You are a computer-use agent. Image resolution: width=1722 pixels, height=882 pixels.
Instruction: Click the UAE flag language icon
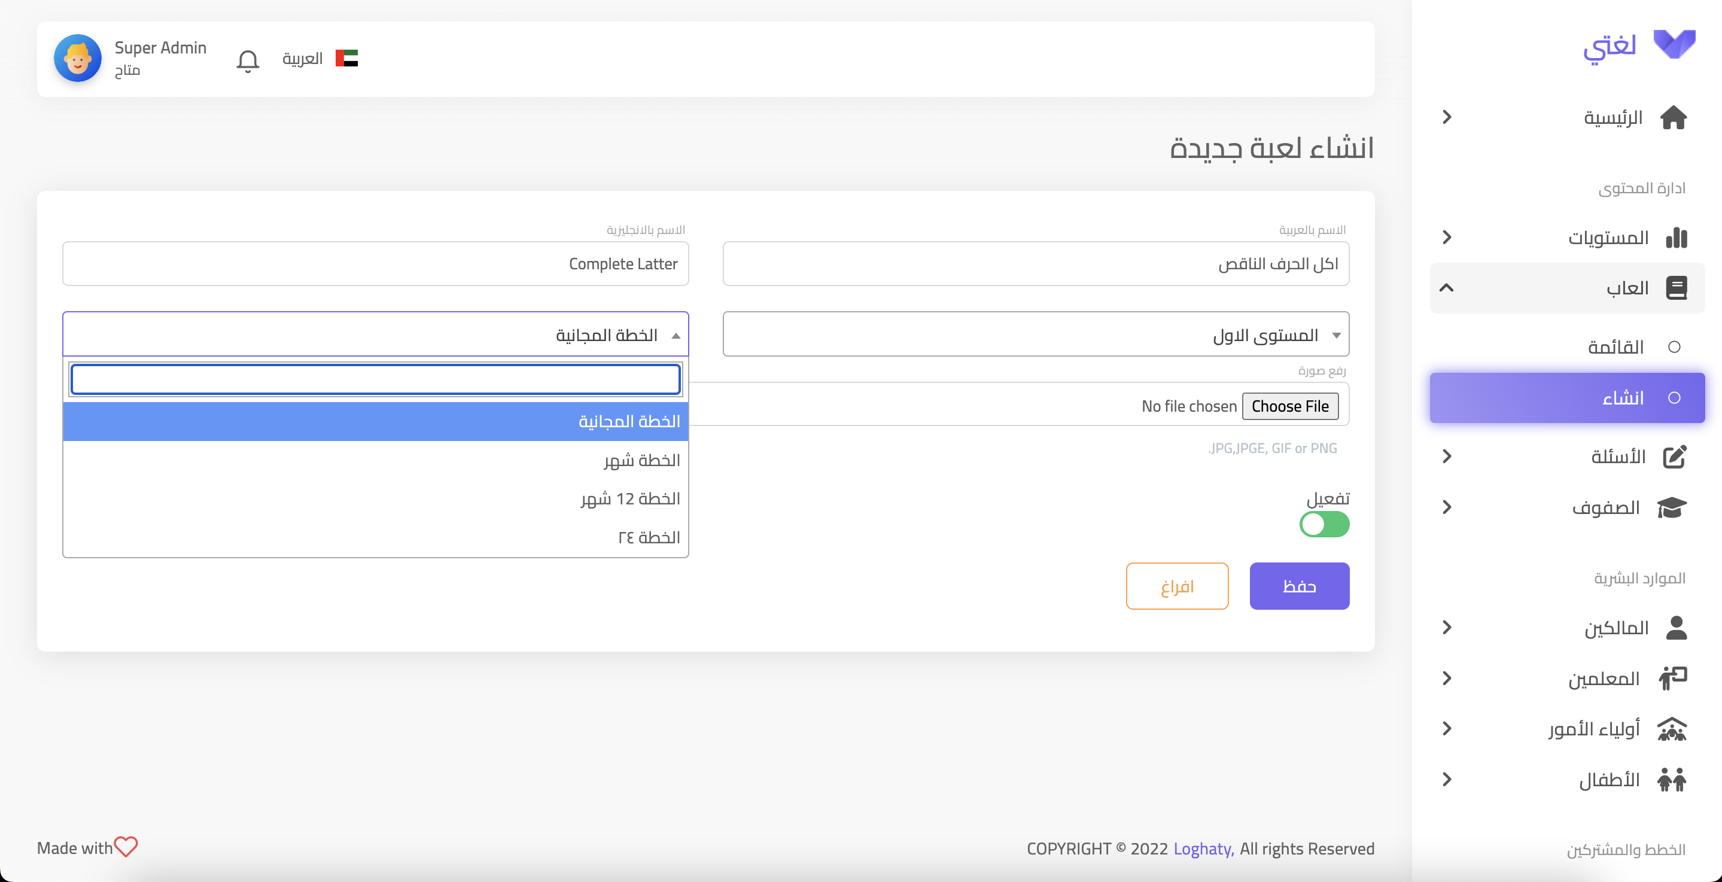pos(346,59)
